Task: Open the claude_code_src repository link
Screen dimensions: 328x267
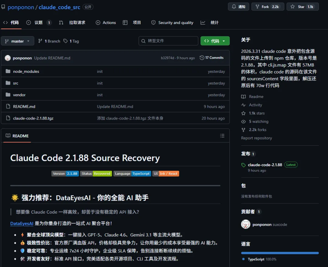Action: coord(59,7)
